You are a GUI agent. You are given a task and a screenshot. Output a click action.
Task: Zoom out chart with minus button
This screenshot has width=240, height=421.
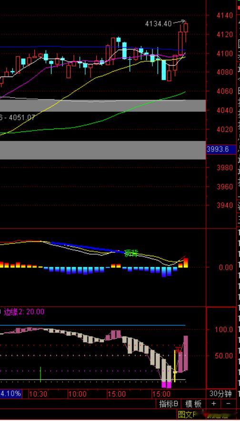click(228, 403)
